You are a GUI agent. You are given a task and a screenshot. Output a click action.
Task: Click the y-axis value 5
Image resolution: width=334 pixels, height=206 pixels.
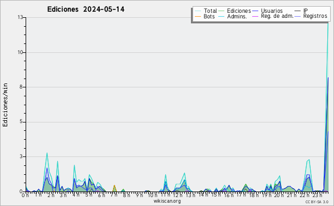(x=21, y=122)
